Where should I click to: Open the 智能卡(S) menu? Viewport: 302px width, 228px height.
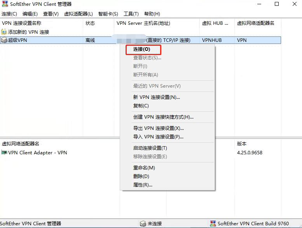coord(108,14)
